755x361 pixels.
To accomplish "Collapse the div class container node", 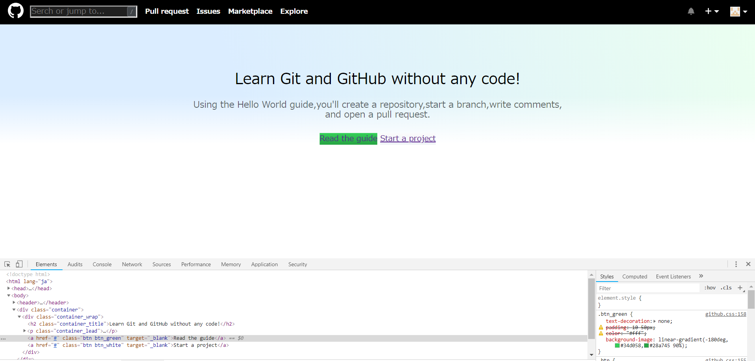I will pos(14,309).
